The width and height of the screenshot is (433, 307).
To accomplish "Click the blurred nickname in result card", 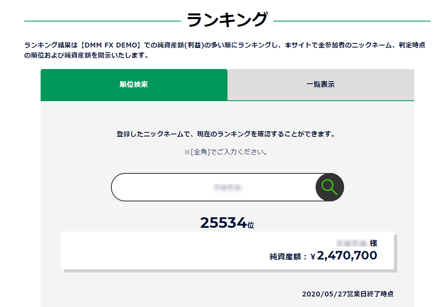I will coord(351,243).
